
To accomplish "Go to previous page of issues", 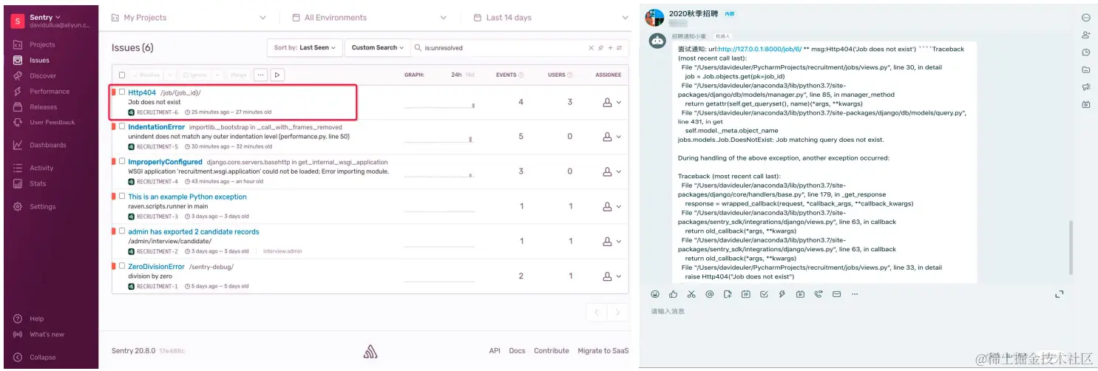I will pos(597,313).
